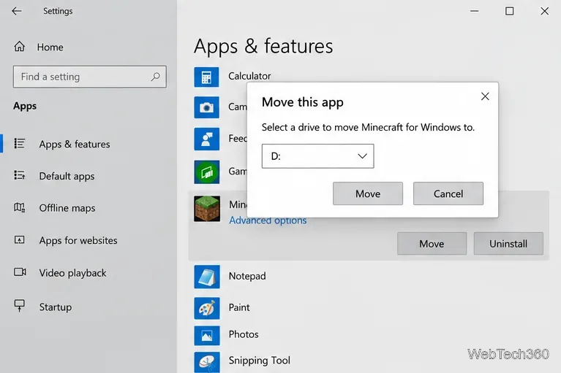Viewport: 561px width, 373px height.
Task: Select the Paint app icon
Action: coord(207,308)
